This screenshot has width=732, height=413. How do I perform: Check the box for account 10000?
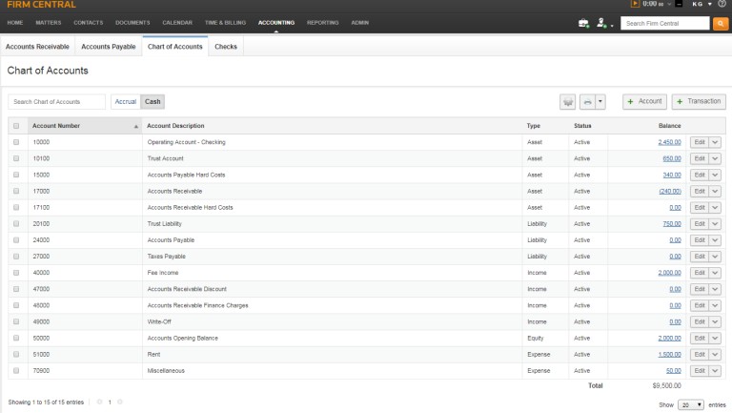16,142
